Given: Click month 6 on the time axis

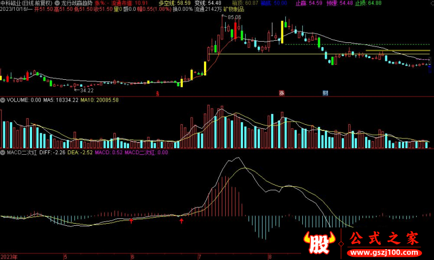Looking at the screenshot, I should point(133,257).
